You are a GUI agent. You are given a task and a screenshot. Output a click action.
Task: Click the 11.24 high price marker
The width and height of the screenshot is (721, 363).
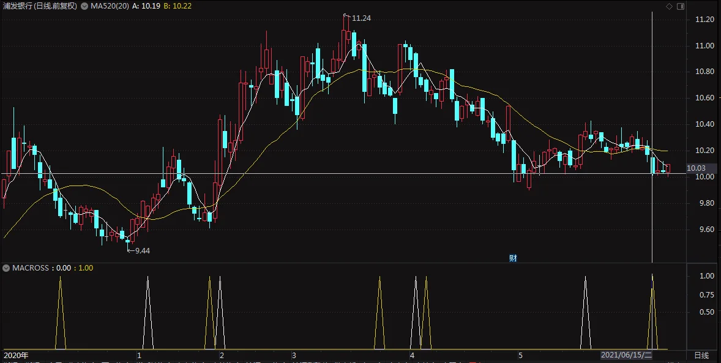click(x=361, y=18)
